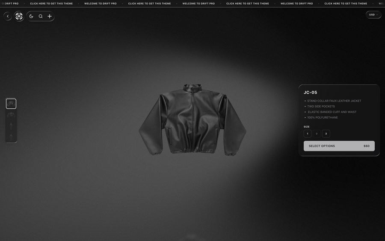
Task: Click the JC-05 product title
Action: [311, 92]
